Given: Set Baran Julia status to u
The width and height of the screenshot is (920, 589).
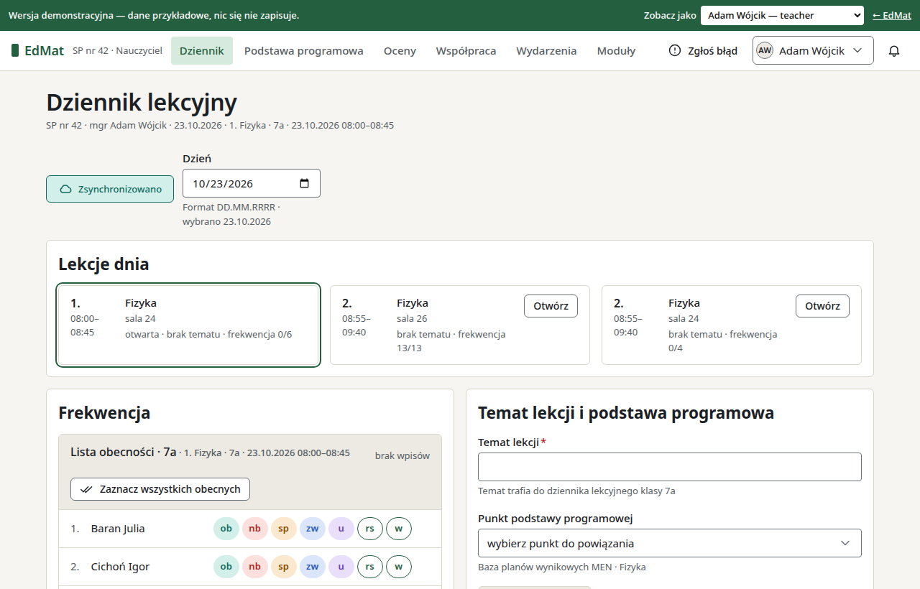Looking at the screenshot, I should pos(341,529).
